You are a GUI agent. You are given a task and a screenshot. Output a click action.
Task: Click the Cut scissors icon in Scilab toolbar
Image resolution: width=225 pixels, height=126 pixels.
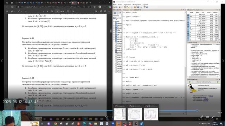pyautogui.click(x=120, y=7)
